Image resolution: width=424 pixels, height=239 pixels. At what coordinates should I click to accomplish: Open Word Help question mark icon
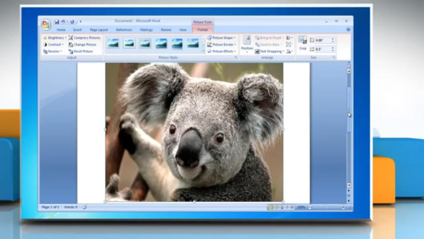[x=348, y=29]
